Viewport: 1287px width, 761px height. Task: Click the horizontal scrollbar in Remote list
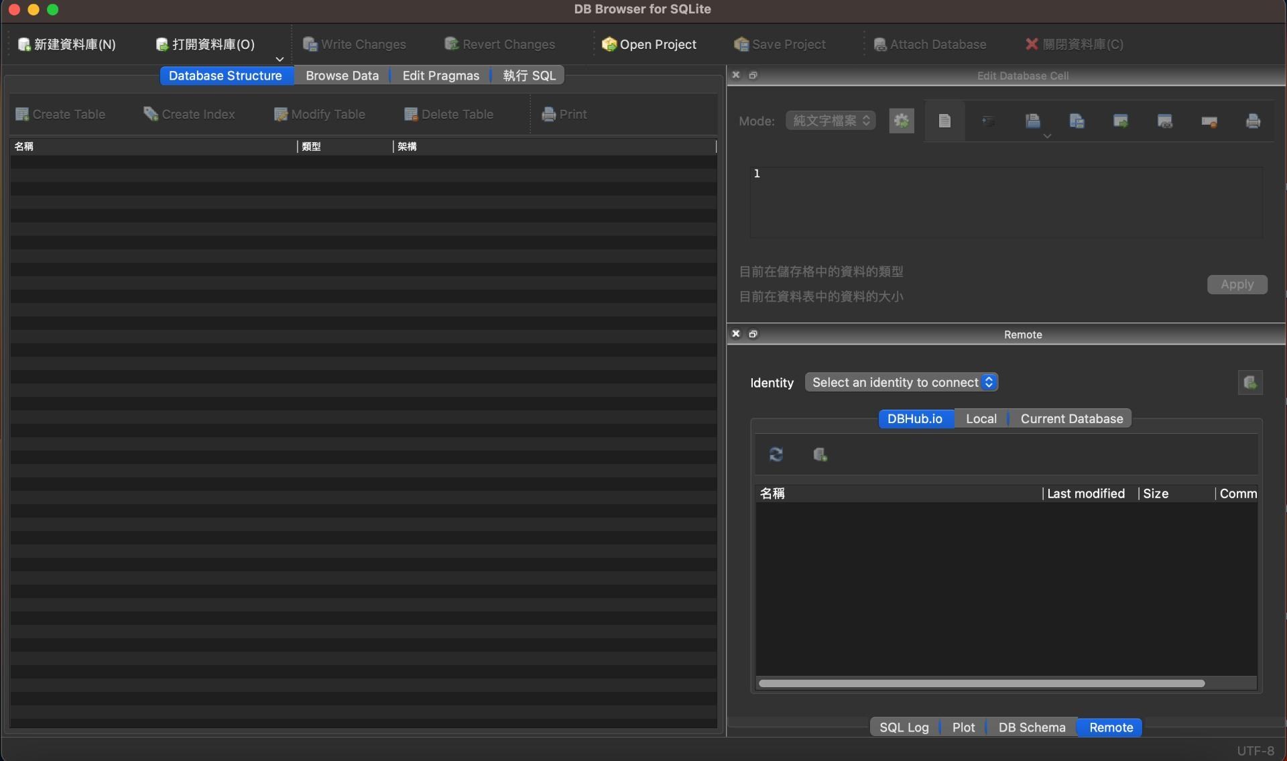[981, 683]
